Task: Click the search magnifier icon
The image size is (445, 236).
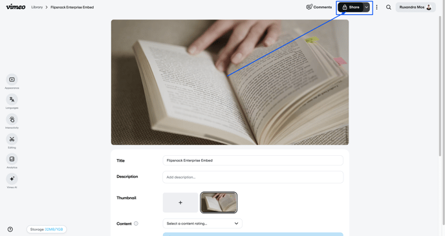Action: pyautogui.click(x=389, y=7)
